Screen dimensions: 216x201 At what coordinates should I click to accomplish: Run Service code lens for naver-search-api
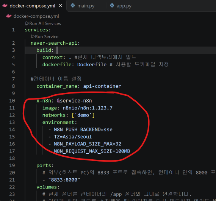click(45, 37)
